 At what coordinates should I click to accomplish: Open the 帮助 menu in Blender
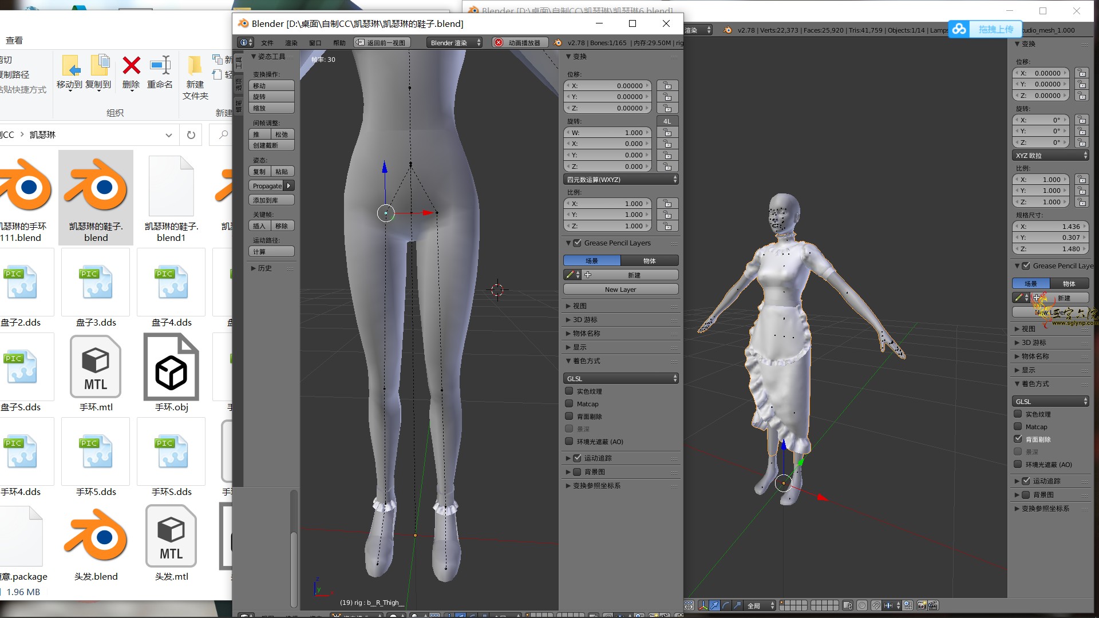(339, 43)
